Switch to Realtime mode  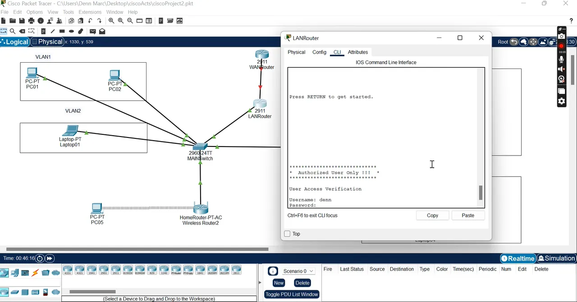(x=518, y=258)
